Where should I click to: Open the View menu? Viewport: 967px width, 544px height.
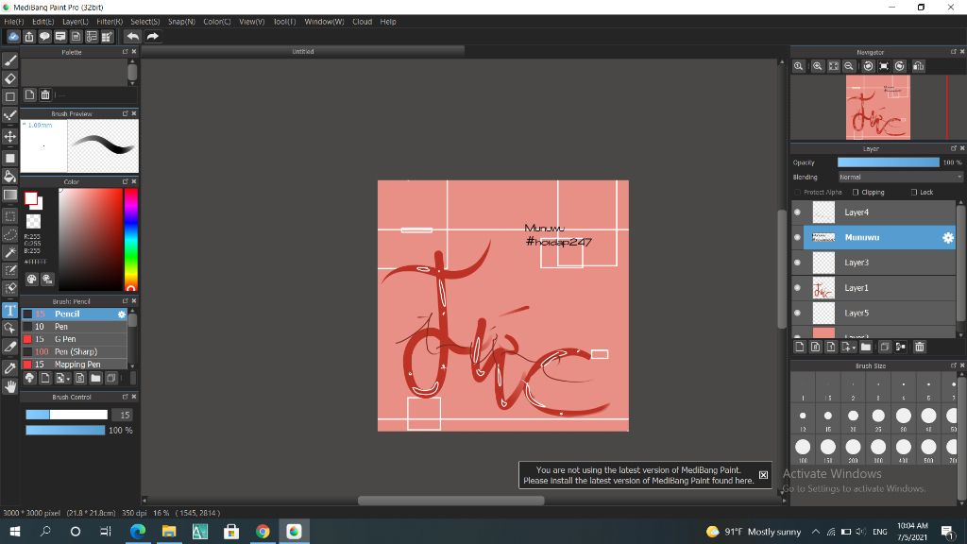[251, 22]
